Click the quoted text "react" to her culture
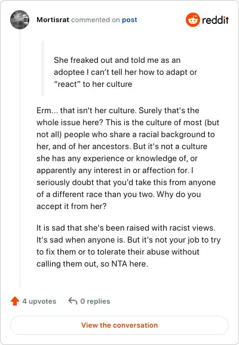Image resolution: width=239 pixels, height=345 pixels. pos(93,84)
